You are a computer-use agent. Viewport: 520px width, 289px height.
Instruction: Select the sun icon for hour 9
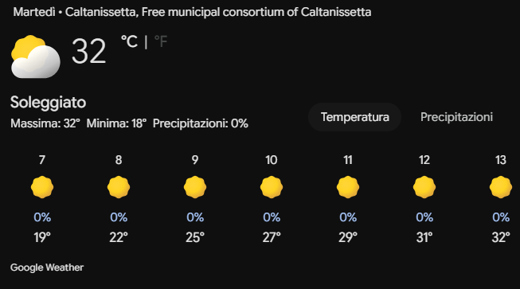[195, 187]
